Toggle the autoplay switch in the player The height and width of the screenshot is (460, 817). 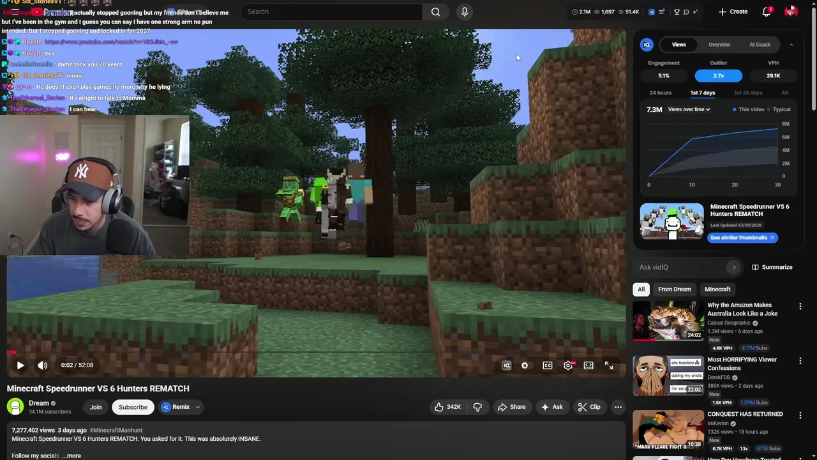click(525, 365)
